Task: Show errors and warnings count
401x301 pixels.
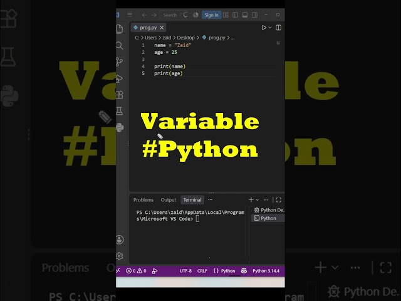Action: (136, 271)
